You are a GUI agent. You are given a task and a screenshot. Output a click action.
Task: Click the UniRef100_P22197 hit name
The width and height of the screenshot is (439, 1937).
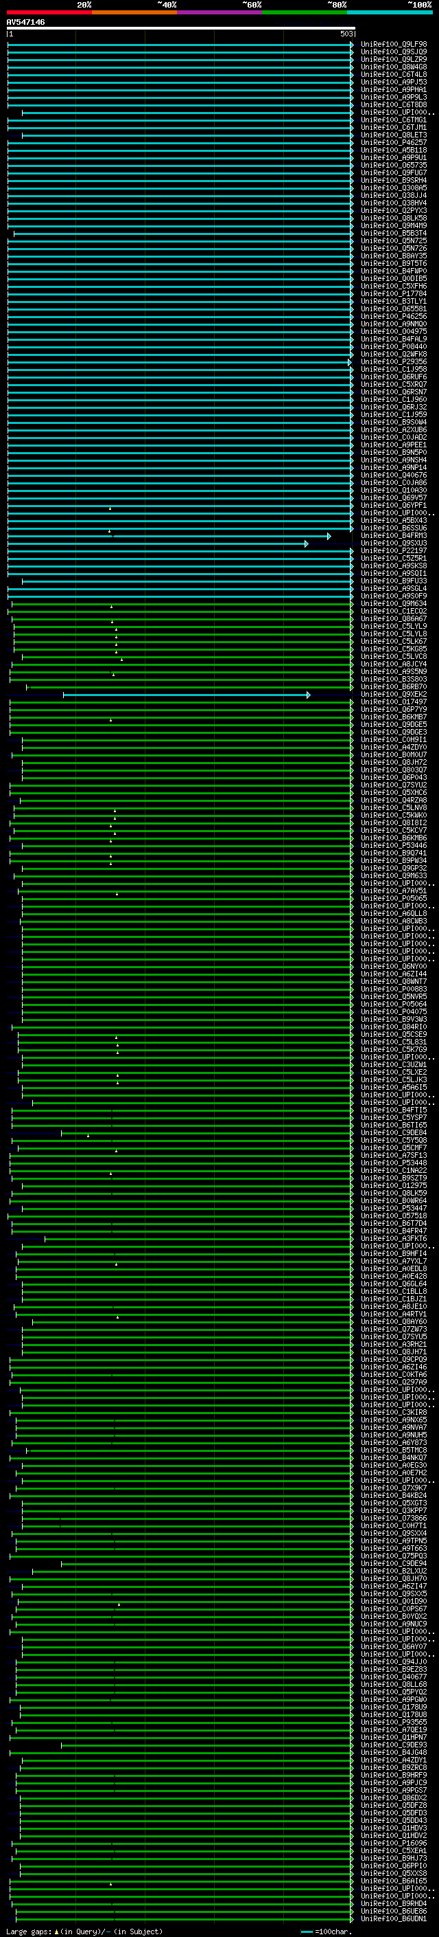tap(393, 551)
